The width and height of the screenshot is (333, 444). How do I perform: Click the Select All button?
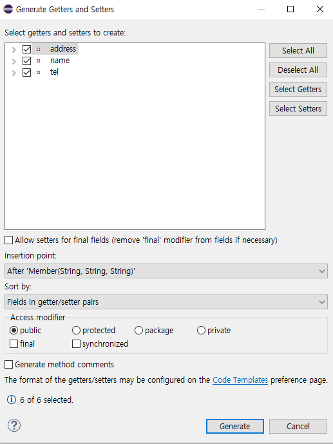[x=298, y=51]
